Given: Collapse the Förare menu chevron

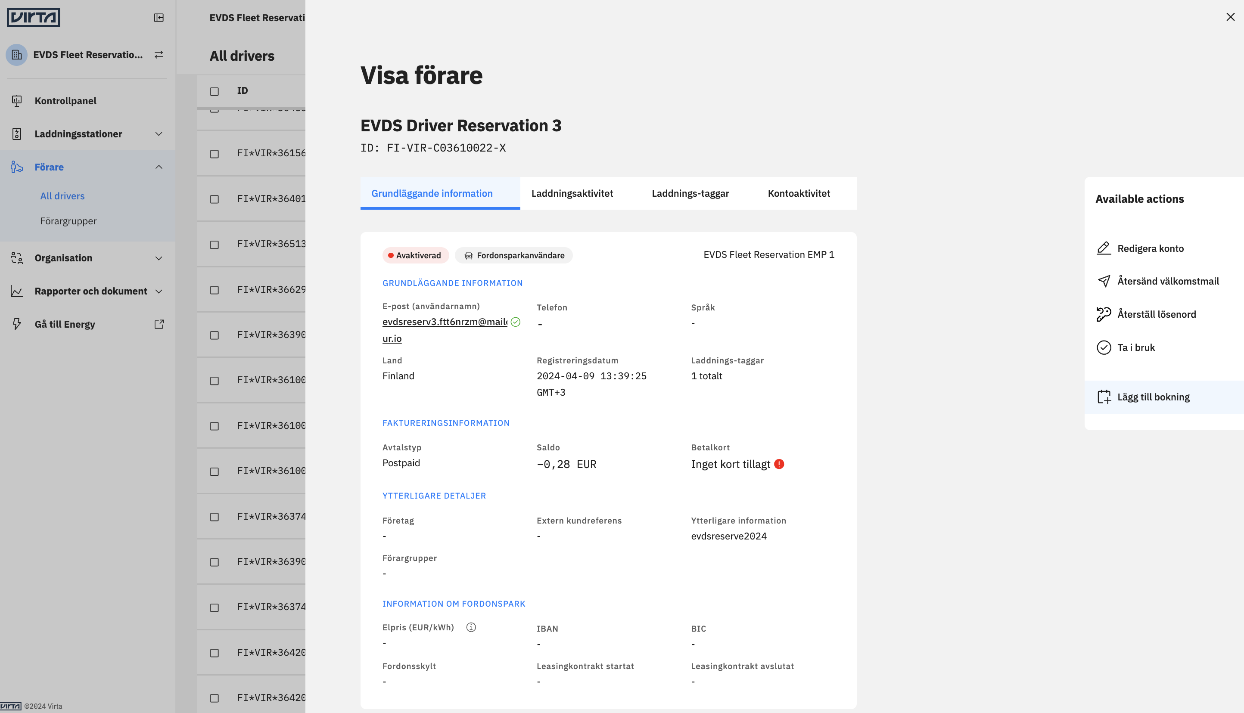Looking at the screenshot, I should pos(159,167).
